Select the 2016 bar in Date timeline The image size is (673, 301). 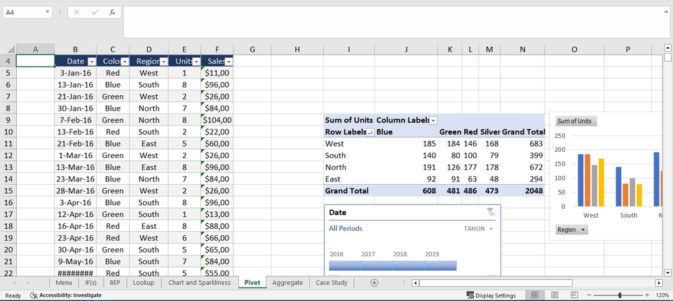pyautogui.click(x=344, y=265)
